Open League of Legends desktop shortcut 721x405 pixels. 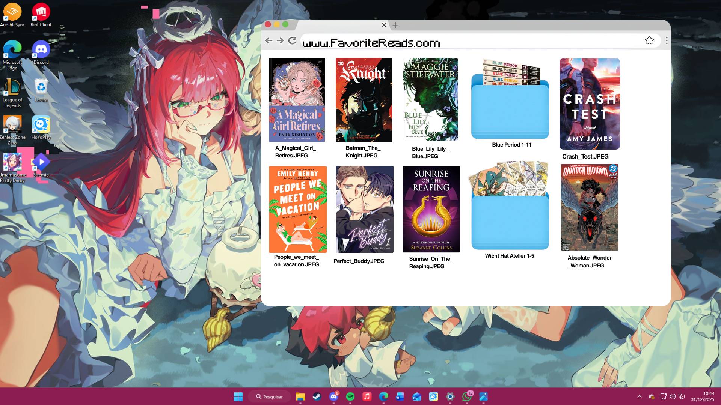tap(12, 93)
